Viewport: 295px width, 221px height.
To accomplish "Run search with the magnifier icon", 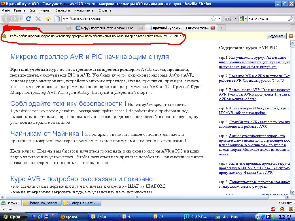I will coord(291,19).
